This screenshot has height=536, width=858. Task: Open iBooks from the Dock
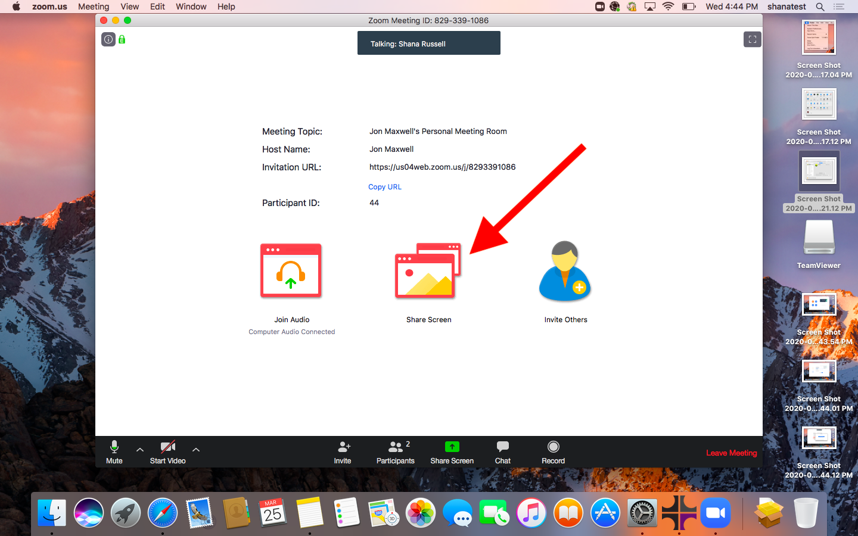click(x=568, y=512)
